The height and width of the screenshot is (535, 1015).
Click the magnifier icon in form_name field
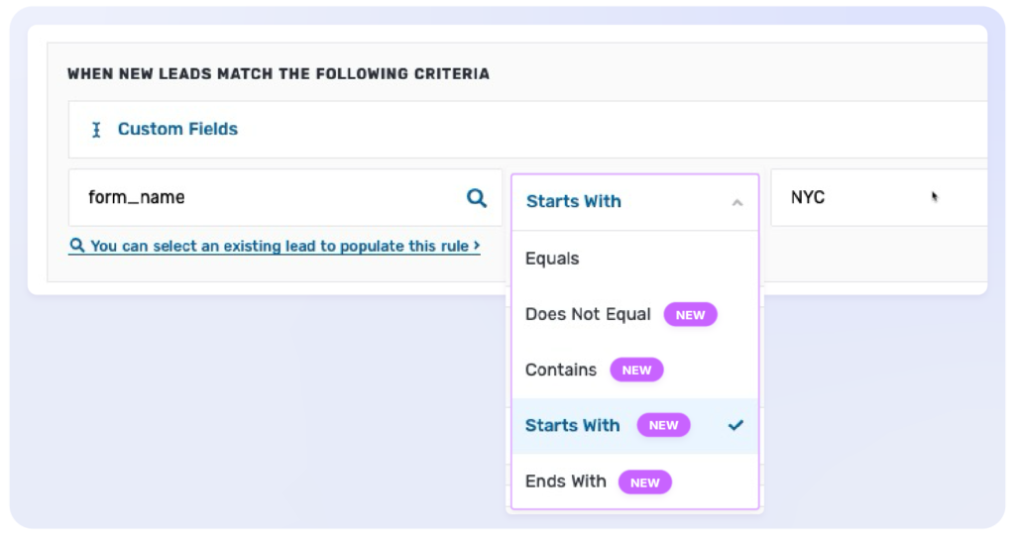(477, 197)
